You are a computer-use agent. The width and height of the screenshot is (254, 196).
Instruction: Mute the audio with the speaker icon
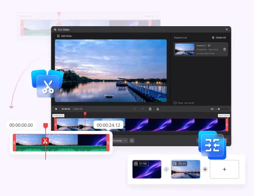212,109
